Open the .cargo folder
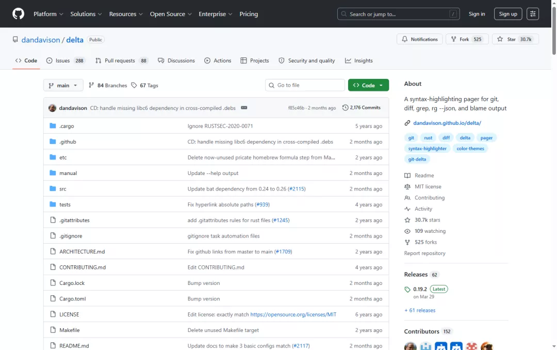 click(67, 126)
